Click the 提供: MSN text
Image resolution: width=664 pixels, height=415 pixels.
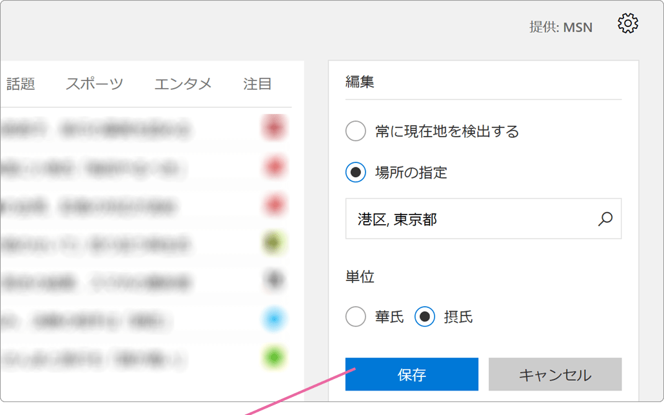point(561,27)
